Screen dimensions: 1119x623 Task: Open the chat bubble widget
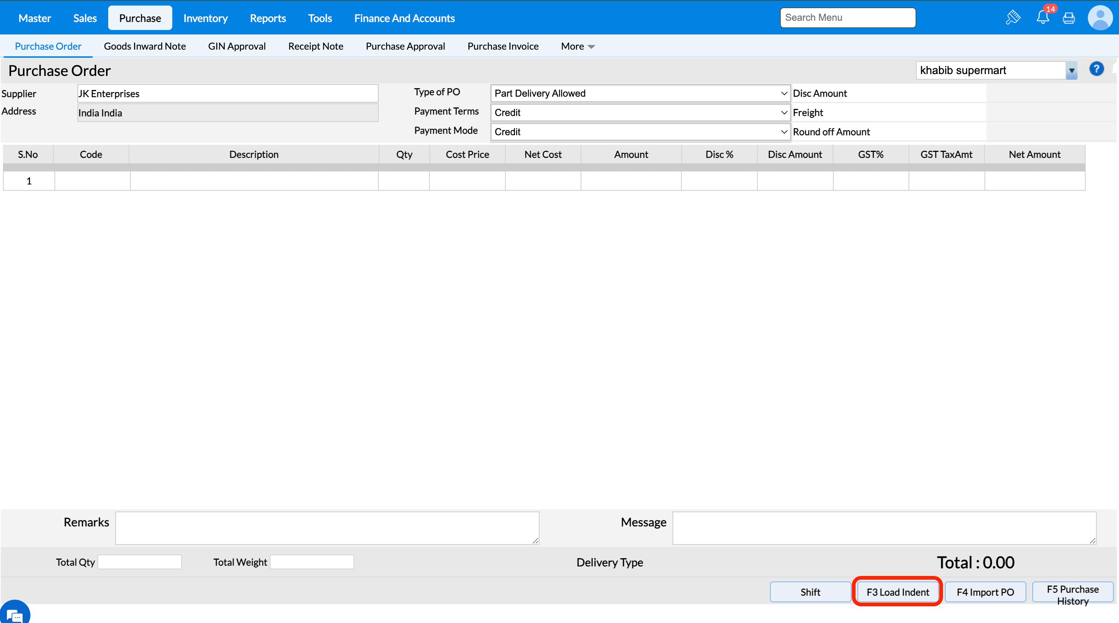(x=15, y=614)
